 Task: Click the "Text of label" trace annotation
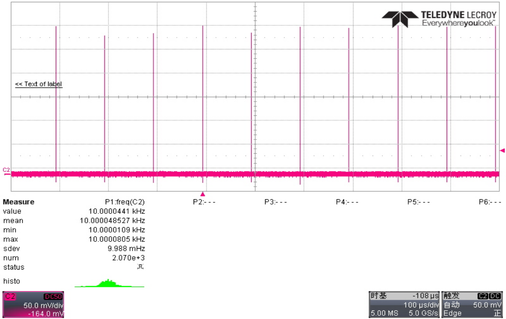coord(39,84)
